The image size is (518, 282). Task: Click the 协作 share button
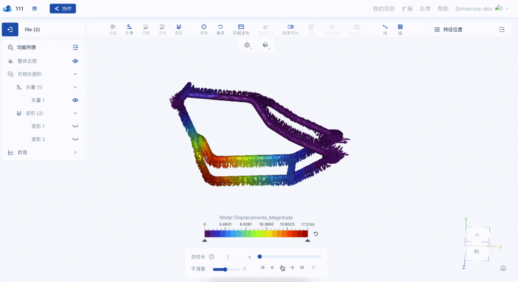click(63, 9)
